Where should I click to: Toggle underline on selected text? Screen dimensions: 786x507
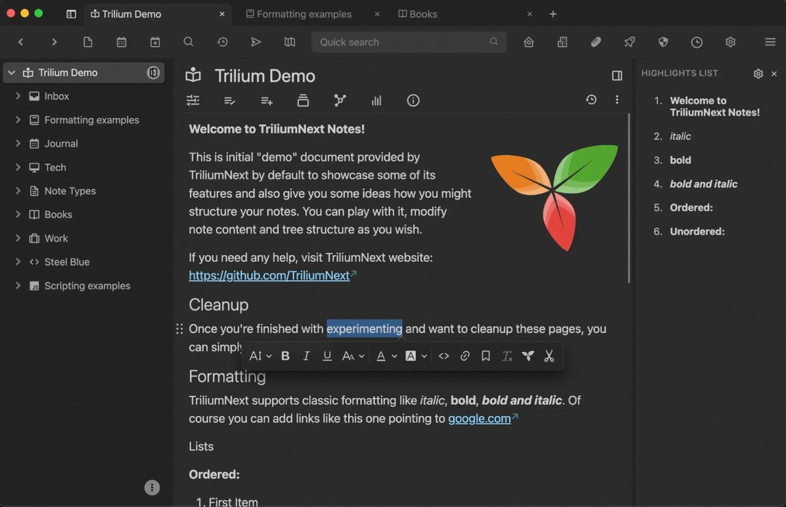[x=327, y=356]
